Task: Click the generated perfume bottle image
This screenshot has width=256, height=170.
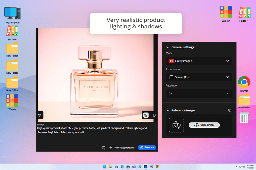Action: point(95,75)
